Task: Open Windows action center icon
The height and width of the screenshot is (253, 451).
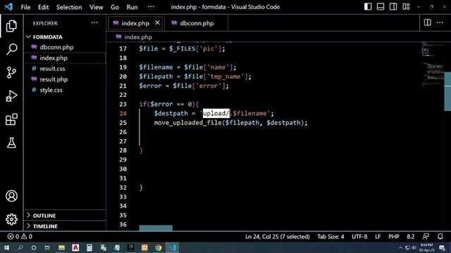Action: tap(443, 247)
